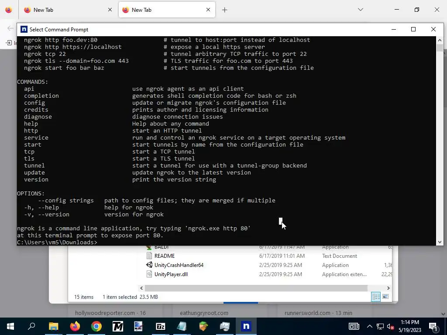
Task: Click the 'diagnose' command name
Action: [38, 116]
